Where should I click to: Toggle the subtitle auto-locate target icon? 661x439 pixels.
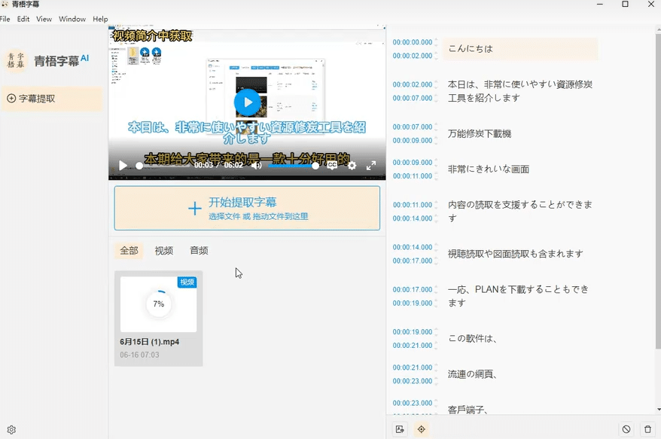[x=422, y=428]
